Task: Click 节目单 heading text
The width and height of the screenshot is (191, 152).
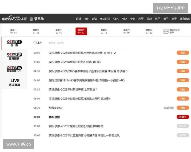Action: (x=39, y=19)
